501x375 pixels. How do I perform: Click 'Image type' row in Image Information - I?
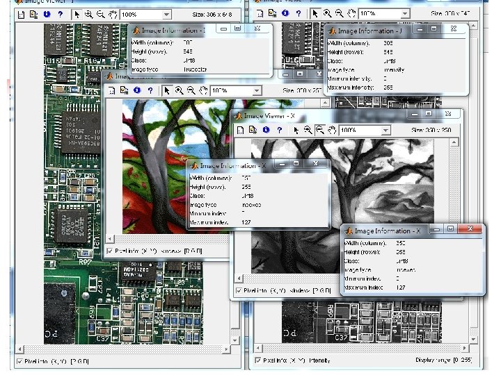pos(200,69)
